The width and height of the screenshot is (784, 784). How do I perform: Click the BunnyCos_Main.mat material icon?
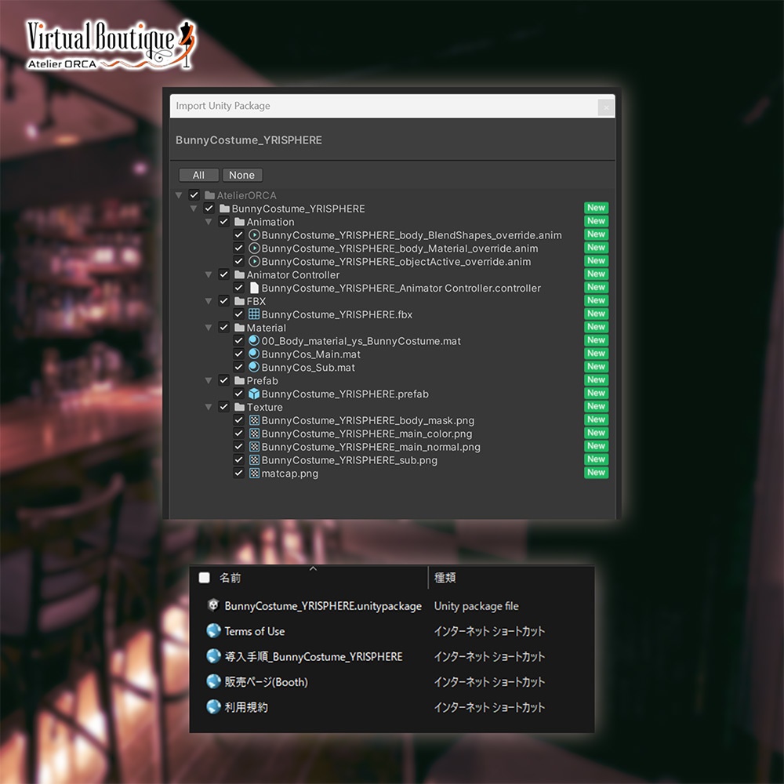point(254,354)
